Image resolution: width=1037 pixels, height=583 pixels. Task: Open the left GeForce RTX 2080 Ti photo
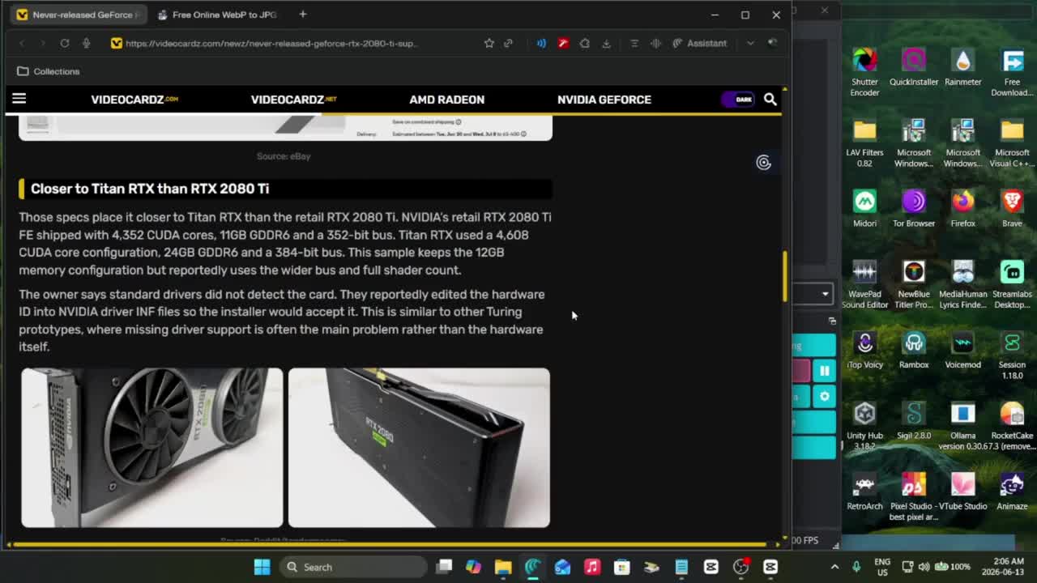coord(152,448)
